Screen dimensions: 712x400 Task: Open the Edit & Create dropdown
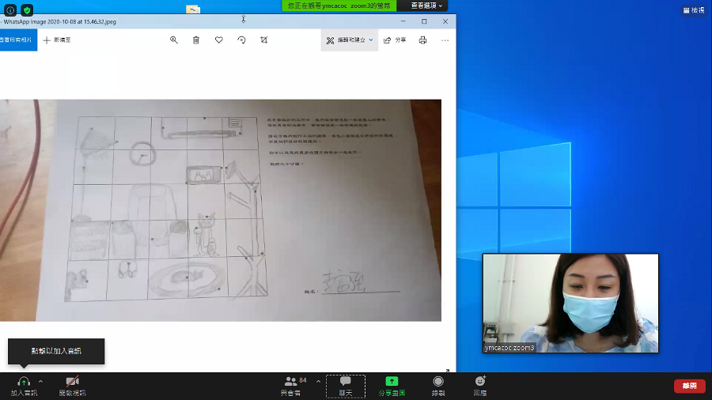coord(349,40)
